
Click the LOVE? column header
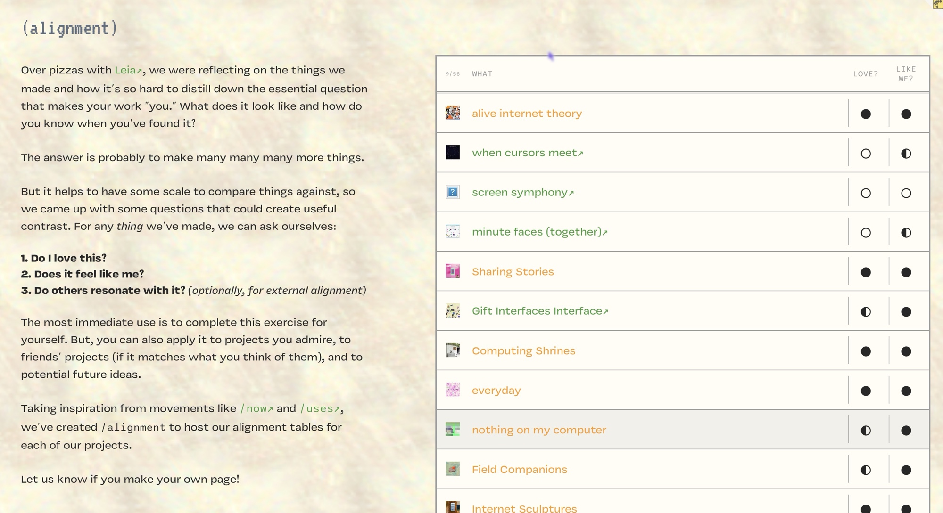tap(865, 74)
